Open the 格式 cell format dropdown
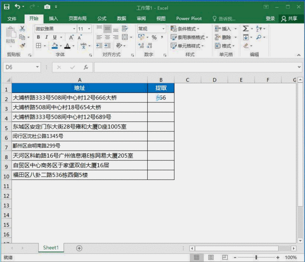The height and width of the screenshot is (262, 305). (x=225, y=46)
